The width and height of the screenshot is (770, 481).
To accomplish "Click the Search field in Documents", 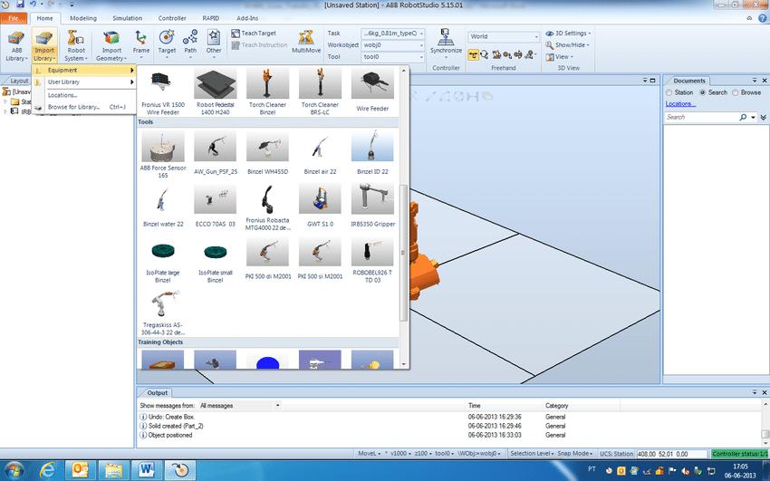I will point(701,117).
